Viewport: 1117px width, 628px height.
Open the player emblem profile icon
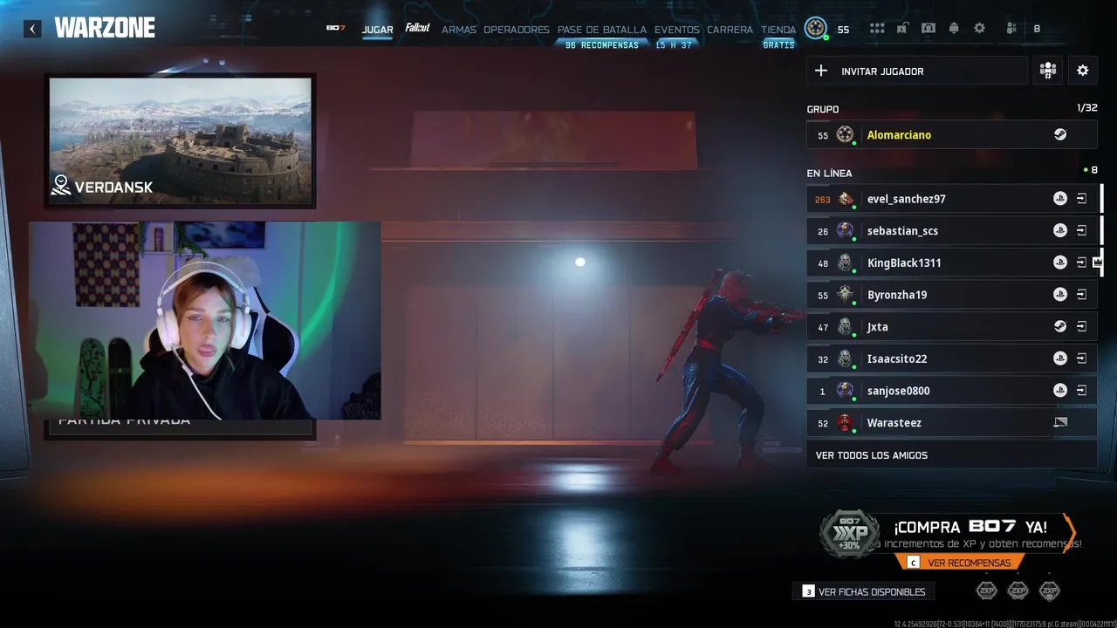pyautogui.click(x=816, y=29)
